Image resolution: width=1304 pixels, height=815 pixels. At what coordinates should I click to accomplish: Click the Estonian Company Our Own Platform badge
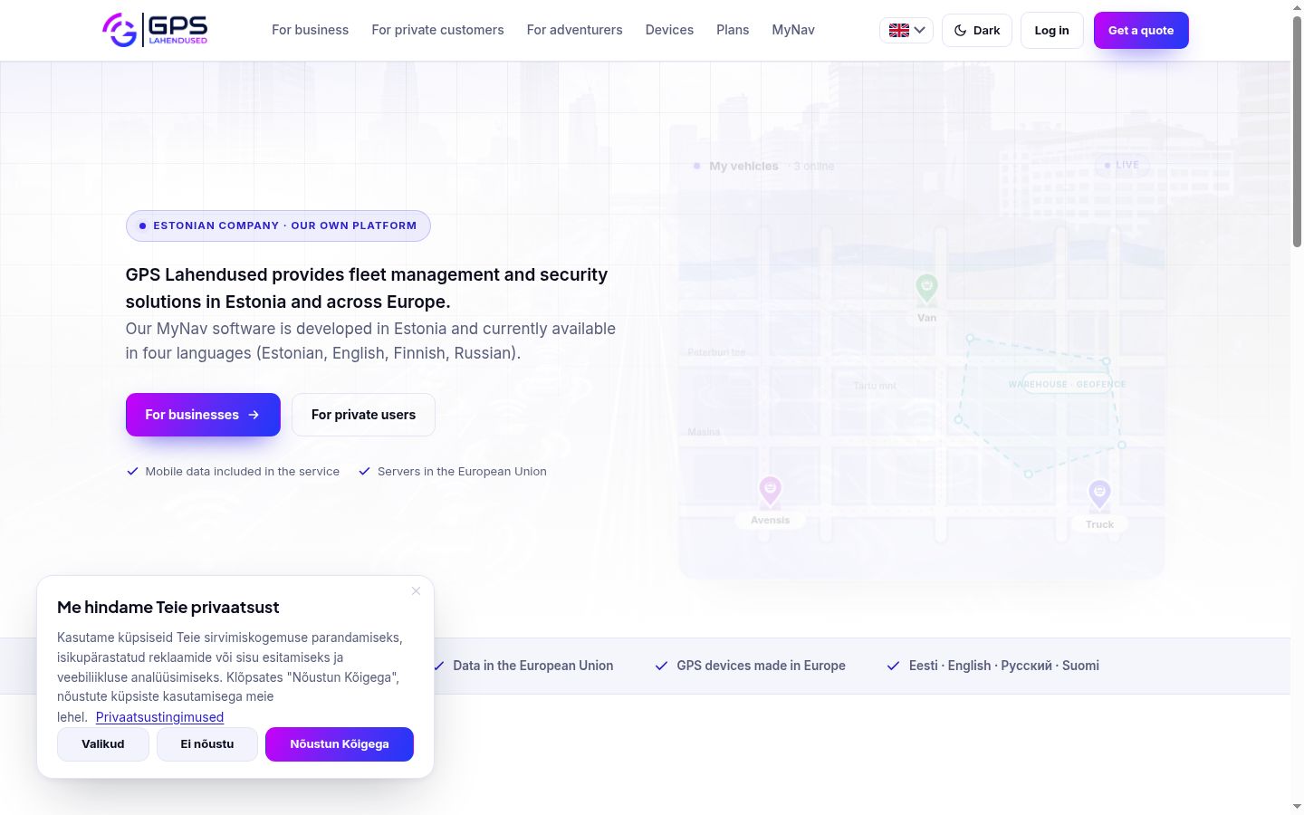pos(278,225)
